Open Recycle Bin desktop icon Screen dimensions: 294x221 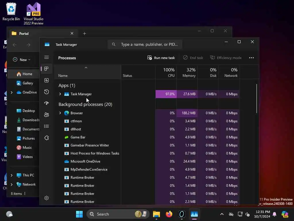(x=11, y=12)
